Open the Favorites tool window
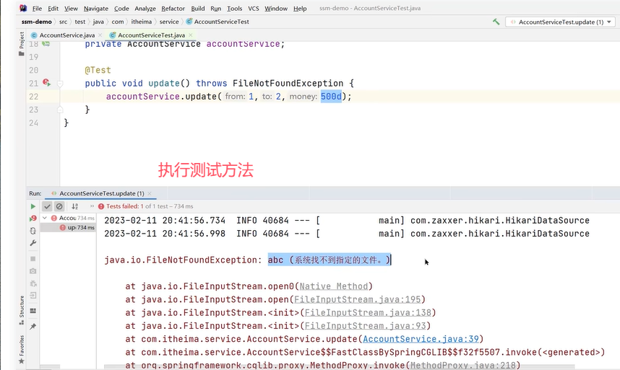This screenshot has width=620, height=370. click(22, 349)
